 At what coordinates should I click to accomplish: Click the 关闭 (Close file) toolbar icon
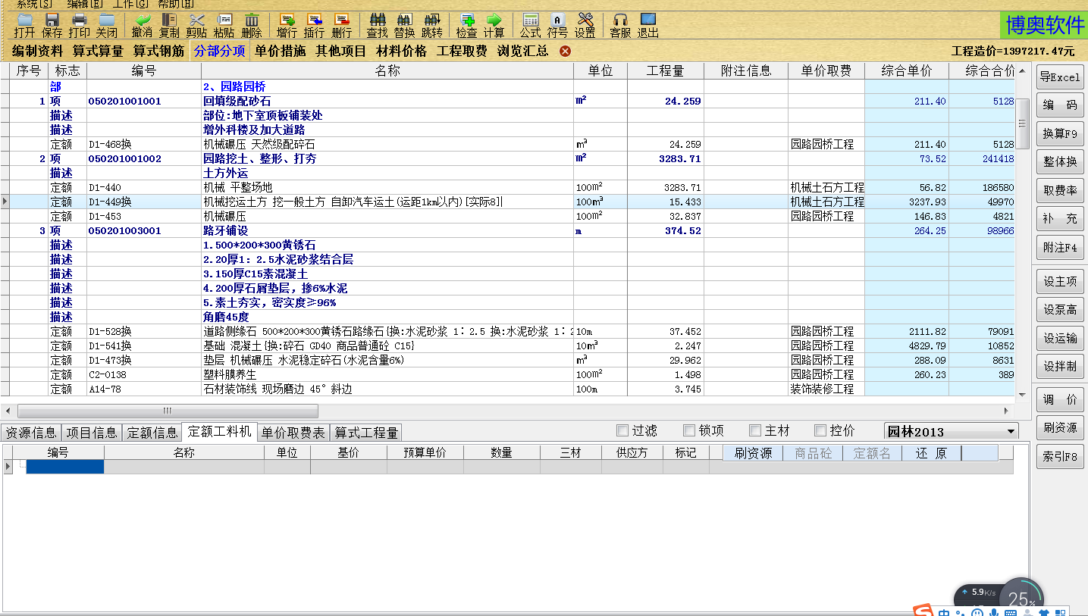pyautogui.click(x=107, y=25)
